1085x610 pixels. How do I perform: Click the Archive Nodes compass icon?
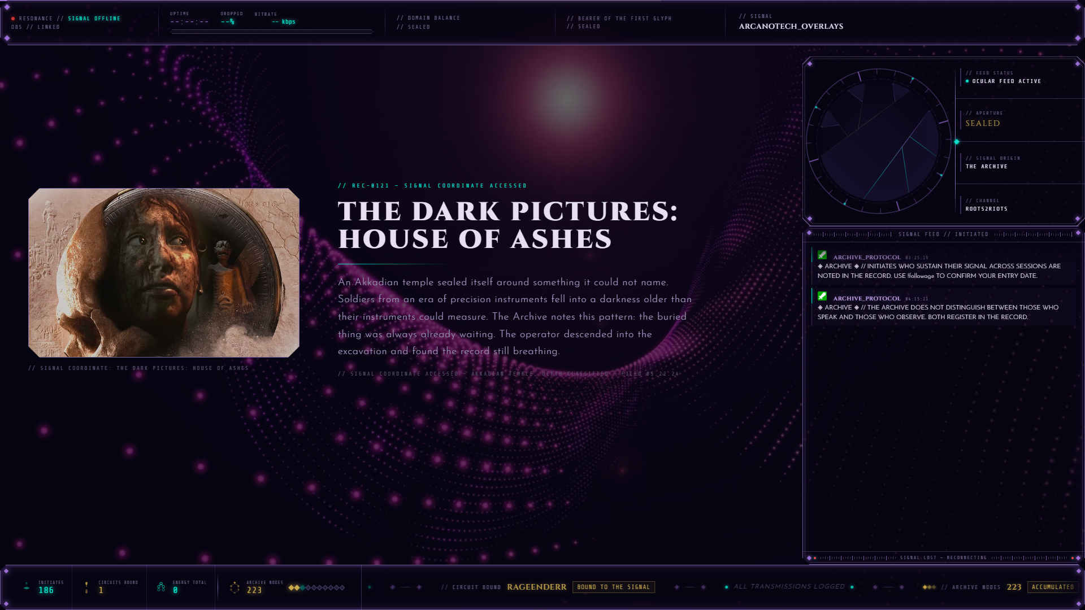pos(233,587)
